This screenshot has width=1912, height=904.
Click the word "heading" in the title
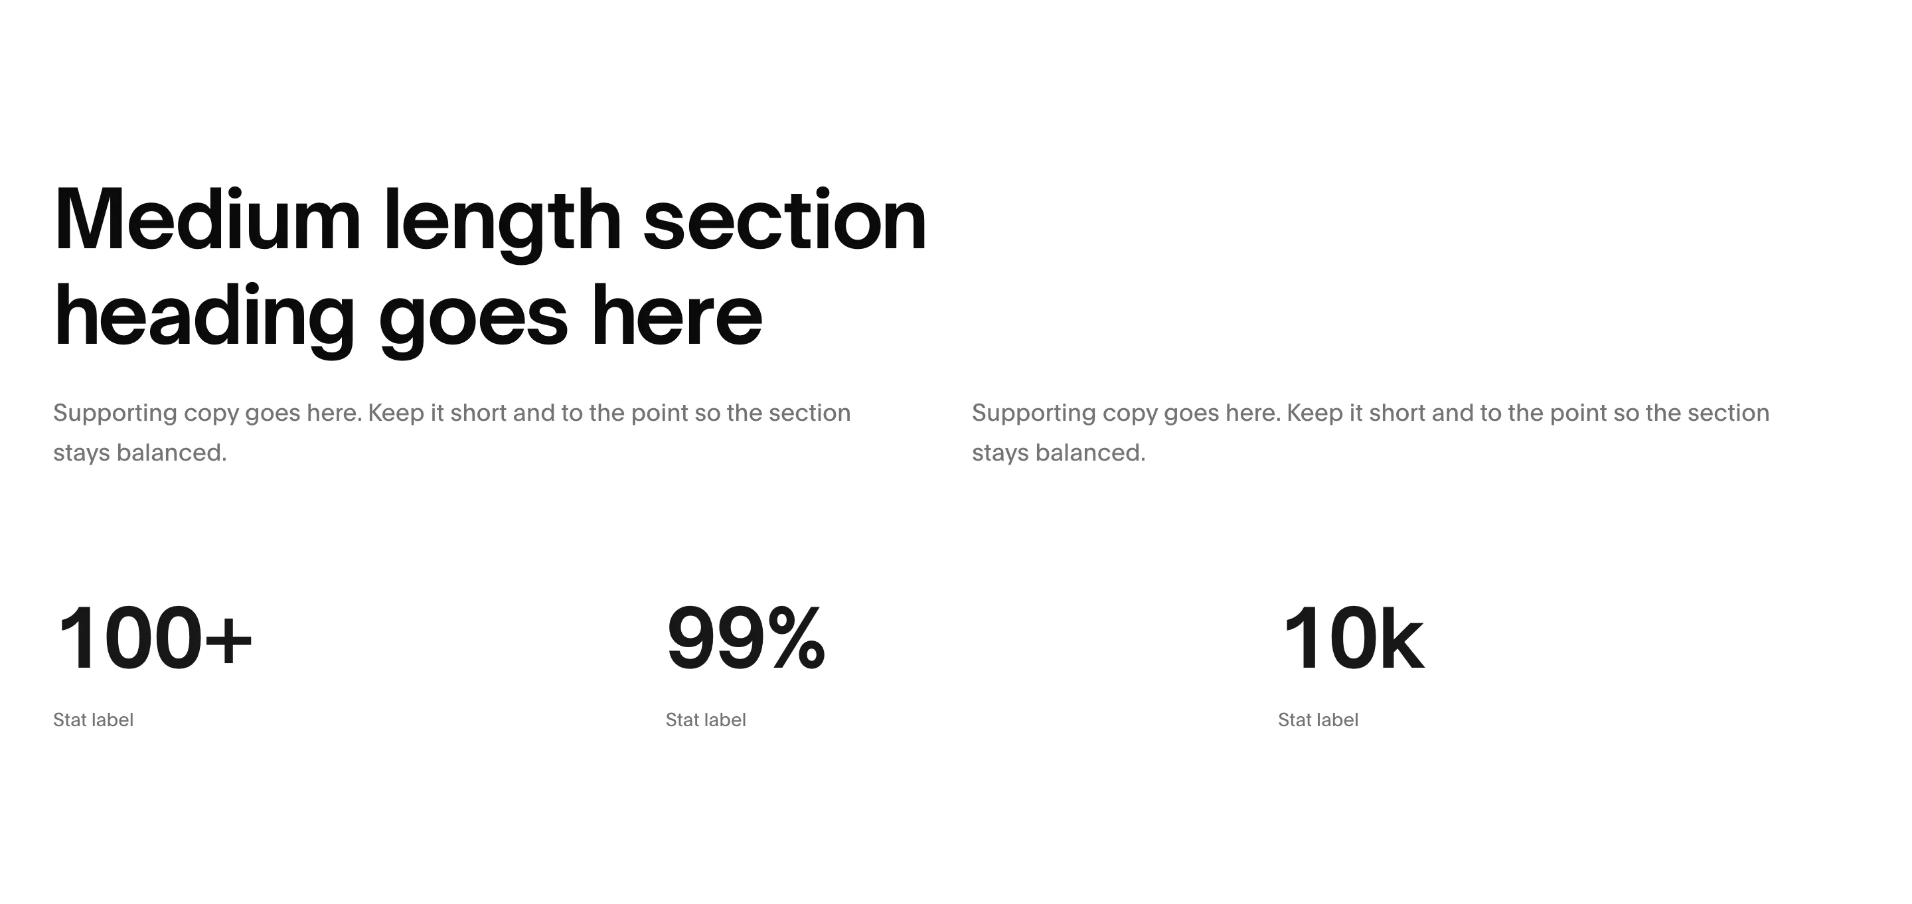[x=205, y=319]
